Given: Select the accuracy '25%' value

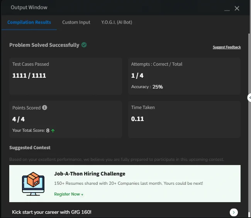Looking at the screenshot, I should [x=158, y=87].
